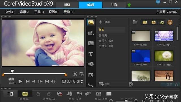The height and width of the screenshot is (102, 181).
Task: Open the Instant Project templates icon
Action: [x=91, y=33]
